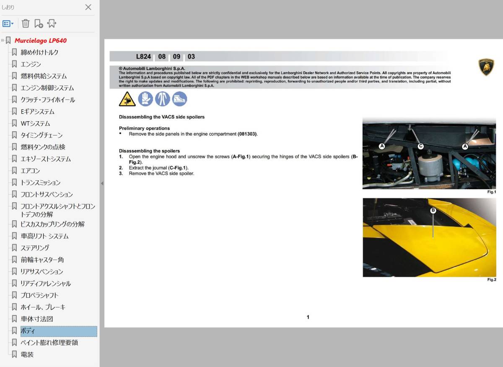Click bookmark icon beside トランスミッション
The height and width of the screenshot is (367, 503).
(14, 182)
